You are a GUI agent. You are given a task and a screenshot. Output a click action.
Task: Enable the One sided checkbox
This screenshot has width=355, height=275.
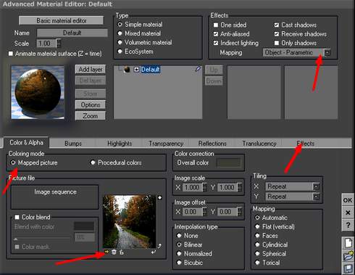(x=216, y=25)
